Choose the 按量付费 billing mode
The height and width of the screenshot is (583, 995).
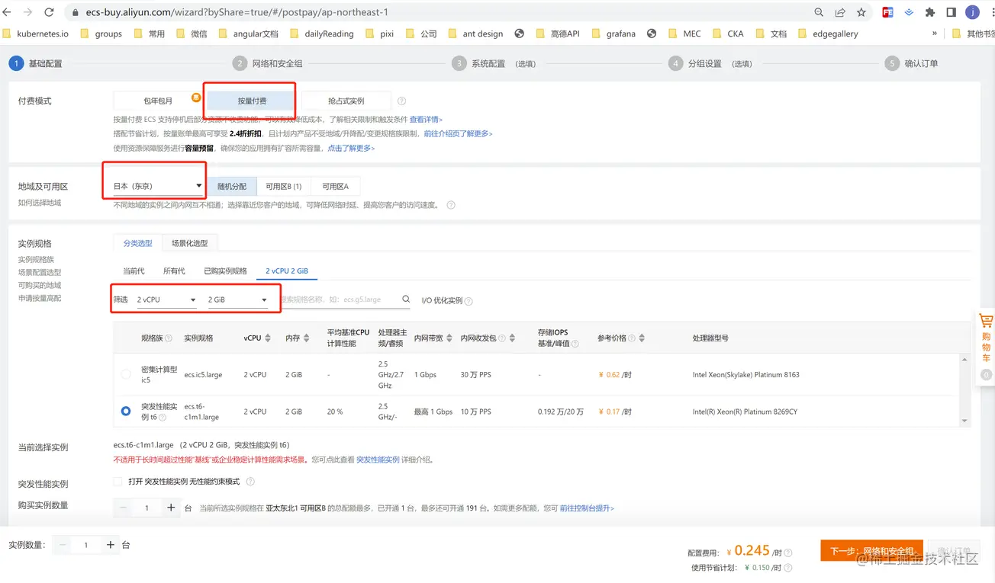click(x=252, y=101)
